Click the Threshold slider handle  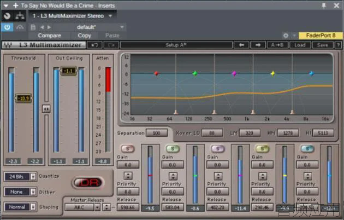tap(23, 98)
